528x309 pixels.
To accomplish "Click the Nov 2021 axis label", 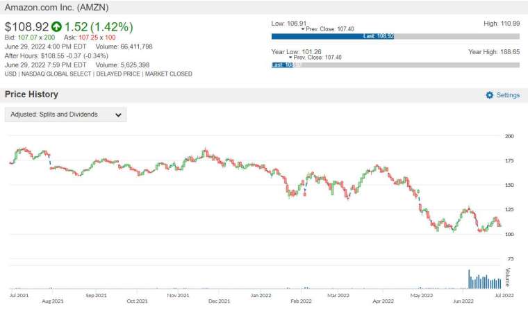I will [x=178, y=295].
